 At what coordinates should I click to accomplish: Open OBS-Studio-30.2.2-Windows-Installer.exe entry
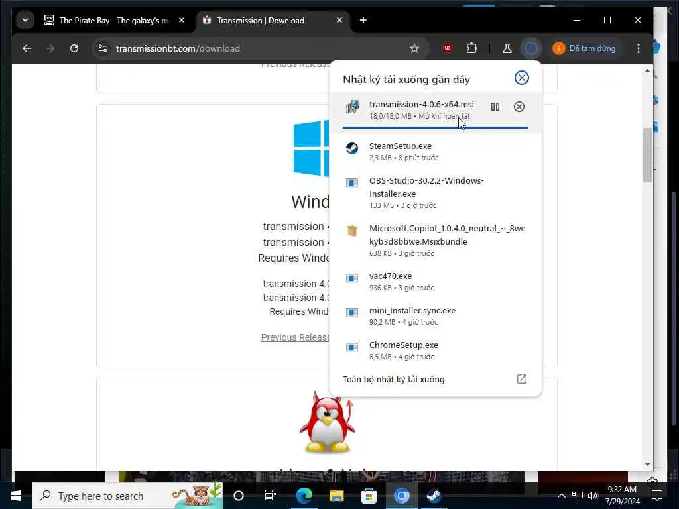pyautogui.click(x=435, y=193)
